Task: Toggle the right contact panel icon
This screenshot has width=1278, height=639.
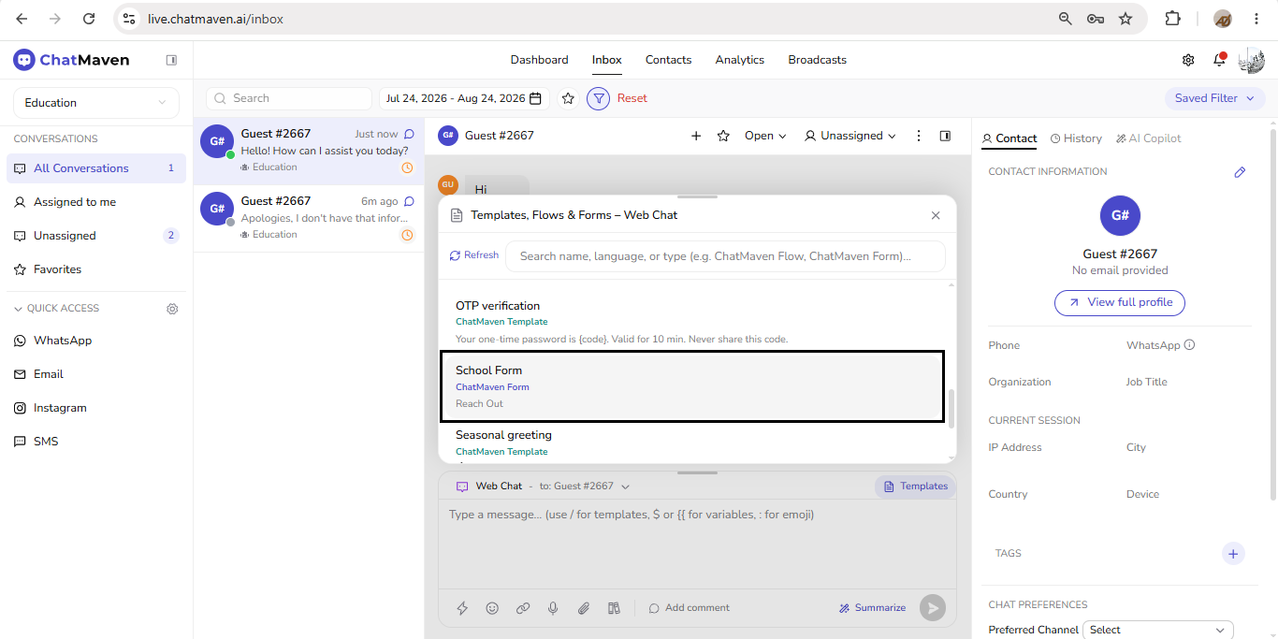Action: pos(945,136)
